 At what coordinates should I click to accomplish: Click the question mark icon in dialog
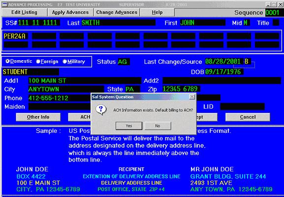click(101, 110)
